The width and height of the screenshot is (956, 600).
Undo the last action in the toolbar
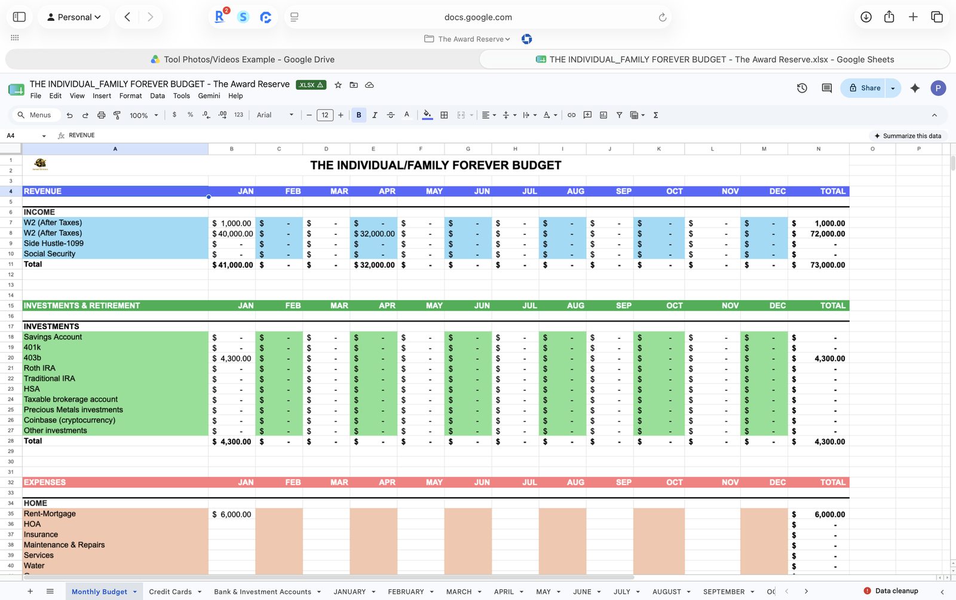point(70,115)
